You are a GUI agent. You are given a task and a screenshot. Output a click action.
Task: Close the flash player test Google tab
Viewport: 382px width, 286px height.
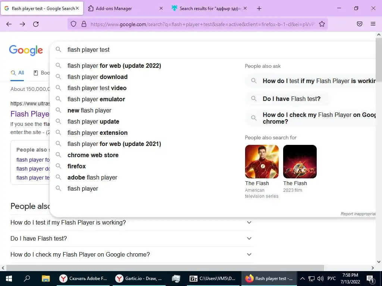coord(77,8)
